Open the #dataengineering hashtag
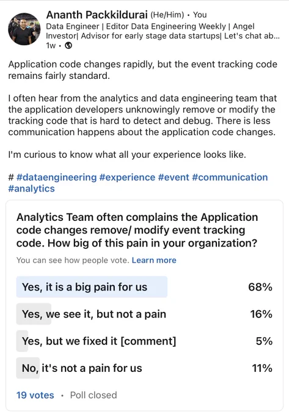289x416 pixels. 56,177
